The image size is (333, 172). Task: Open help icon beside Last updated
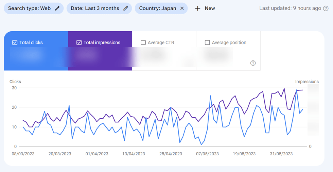pos(326,8)
